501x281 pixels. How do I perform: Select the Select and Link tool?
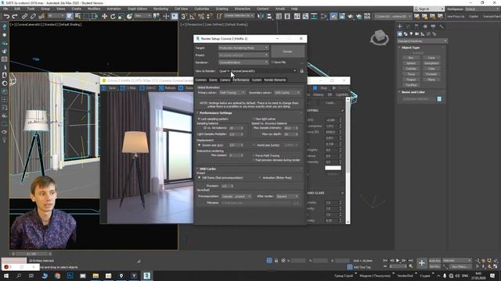click(24, 16)
